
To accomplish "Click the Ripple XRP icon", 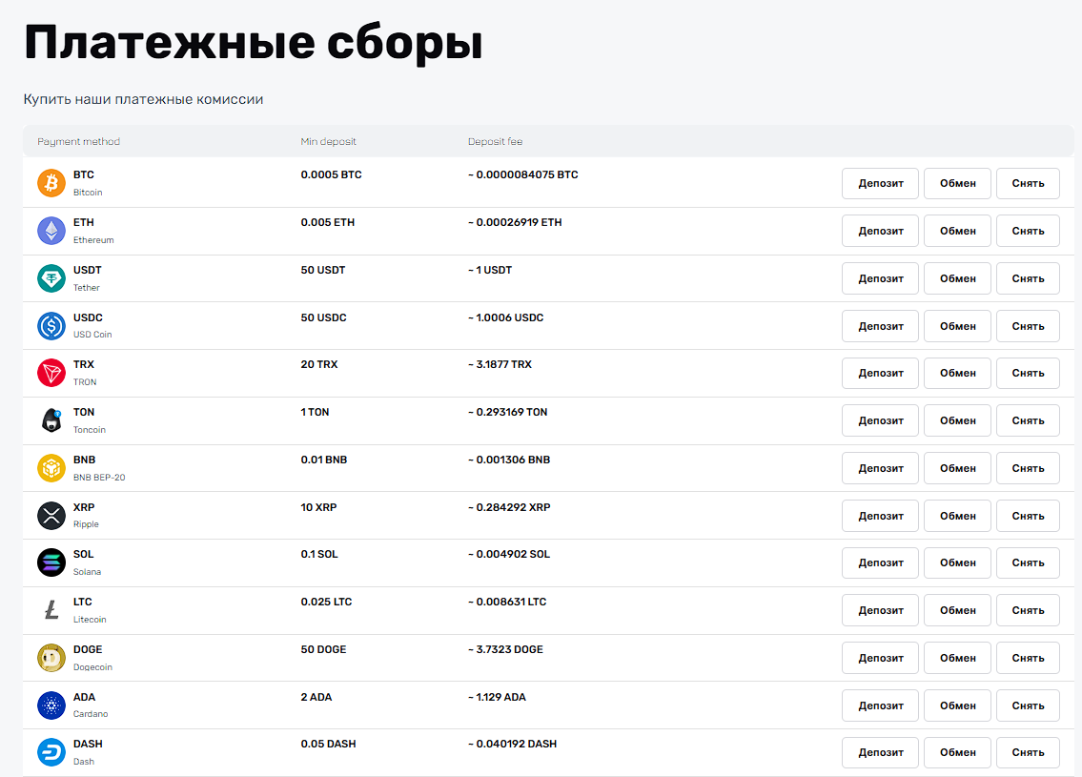I will [51, 516].
